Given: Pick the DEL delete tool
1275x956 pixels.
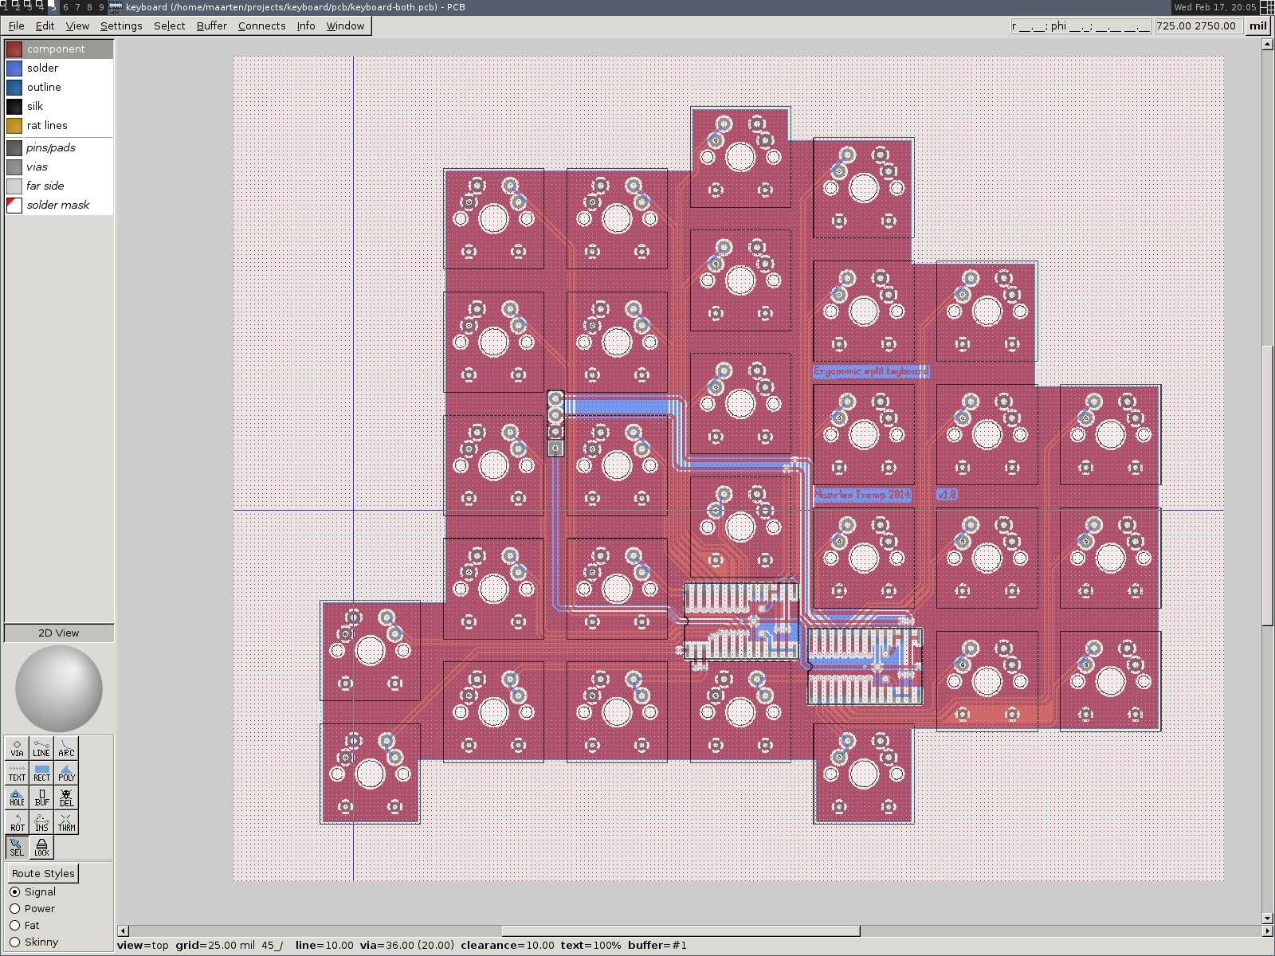Looking at the screenshot, I should pos(66,797).
